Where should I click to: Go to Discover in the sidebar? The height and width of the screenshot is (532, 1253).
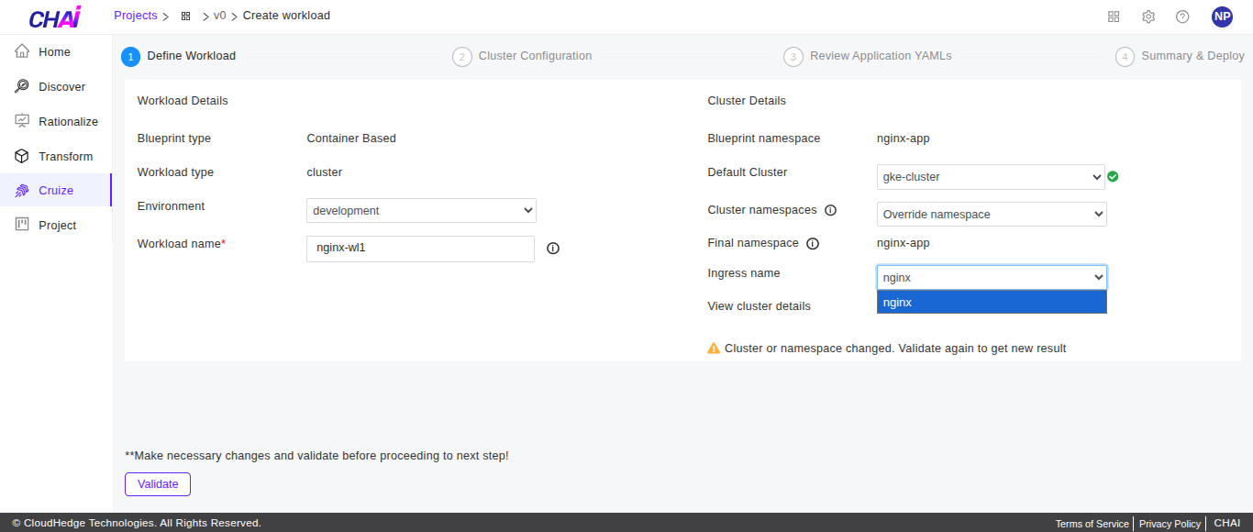coord(61,87)
